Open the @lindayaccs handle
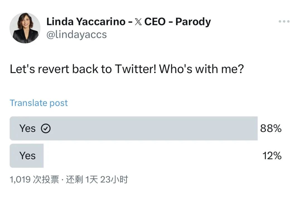301x198 pixels. 77,35
